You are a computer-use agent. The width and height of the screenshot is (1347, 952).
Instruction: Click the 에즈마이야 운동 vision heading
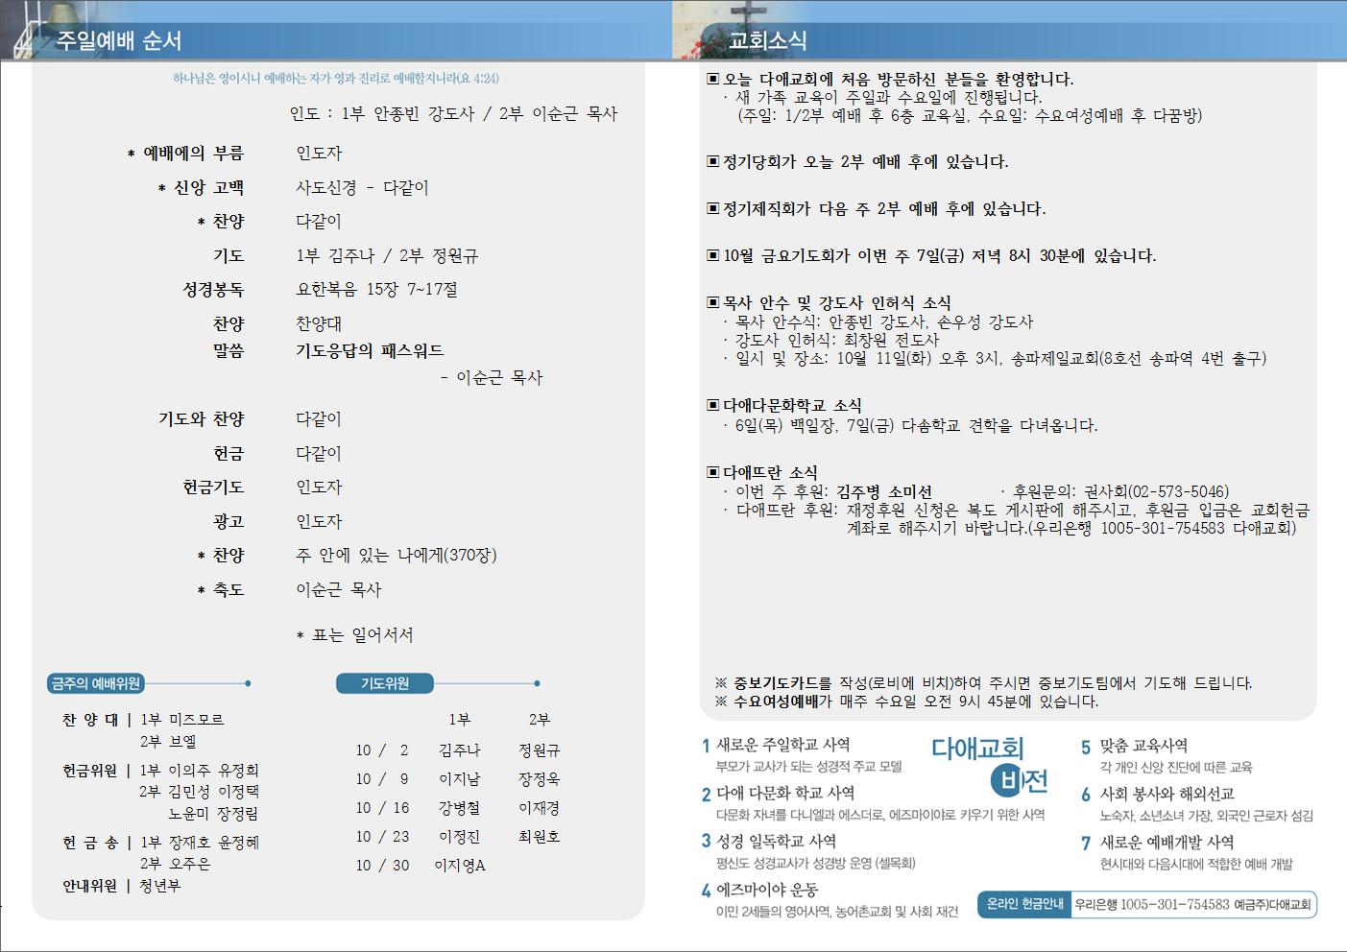(767, 889)
